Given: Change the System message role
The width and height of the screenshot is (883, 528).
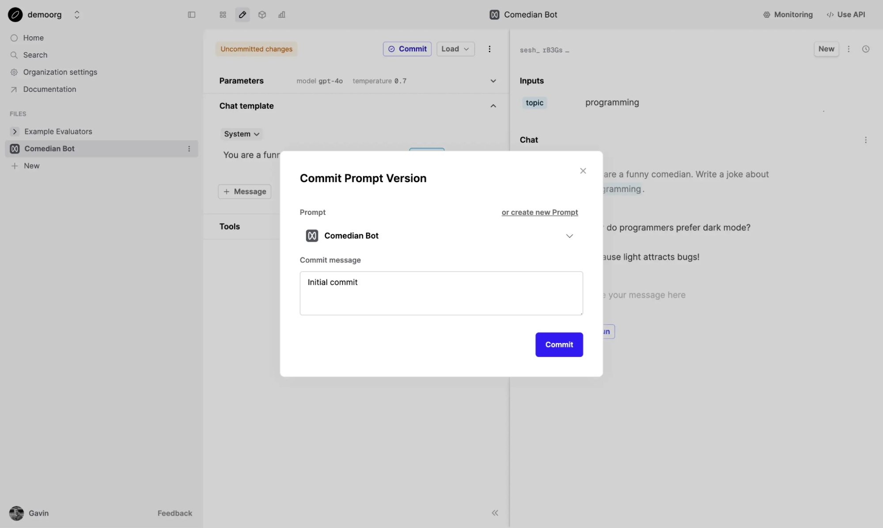Looking at the screenshot, I should (x=241, y=134).
